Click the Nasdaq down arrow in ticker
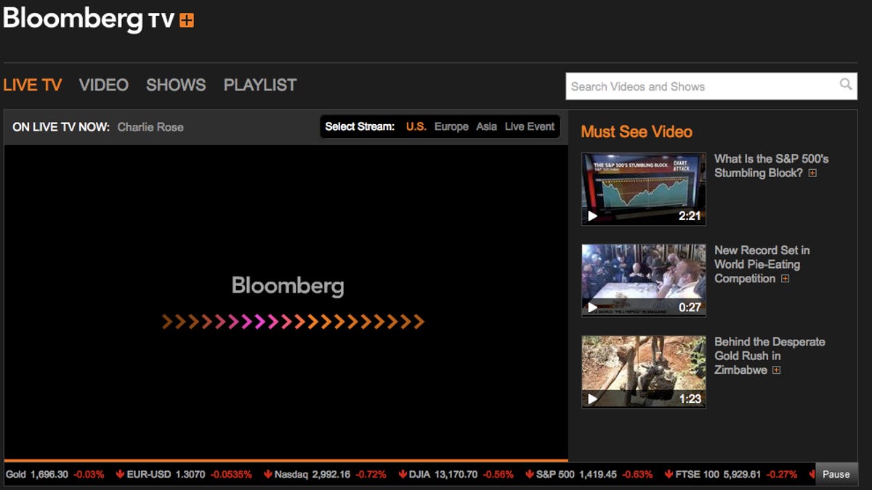This screenshot has height=490, width=872. tap(267, 475)
